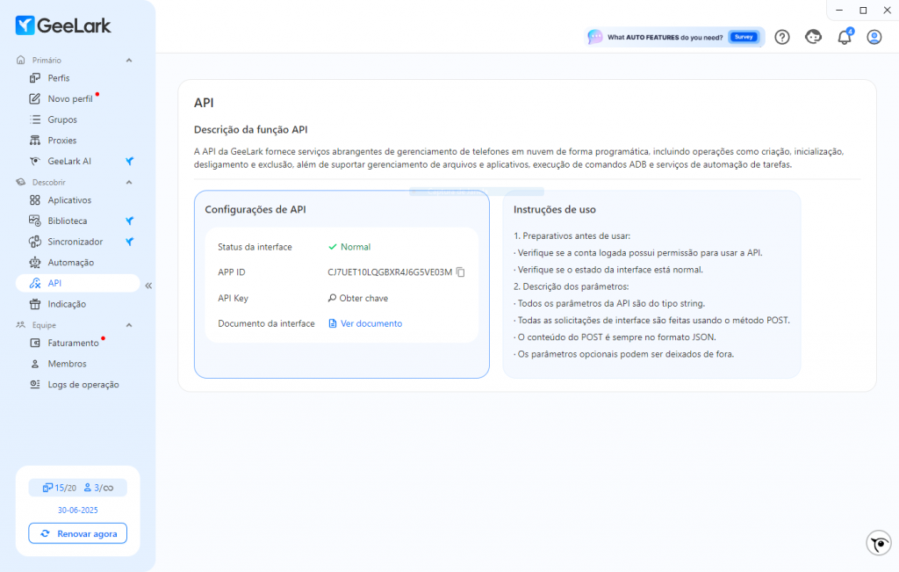Screen dimensions: 899x572
Task: Click the GeeLark logo
Action: coord(63,25)
